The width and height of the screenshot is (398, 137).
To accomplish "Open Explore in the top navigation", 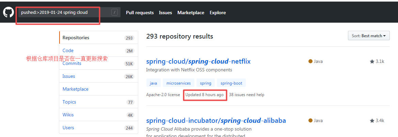I will 218,13.
